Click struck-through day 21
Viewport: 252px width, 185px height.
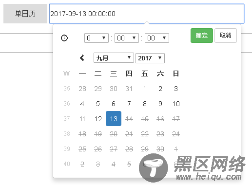(129, 134)
